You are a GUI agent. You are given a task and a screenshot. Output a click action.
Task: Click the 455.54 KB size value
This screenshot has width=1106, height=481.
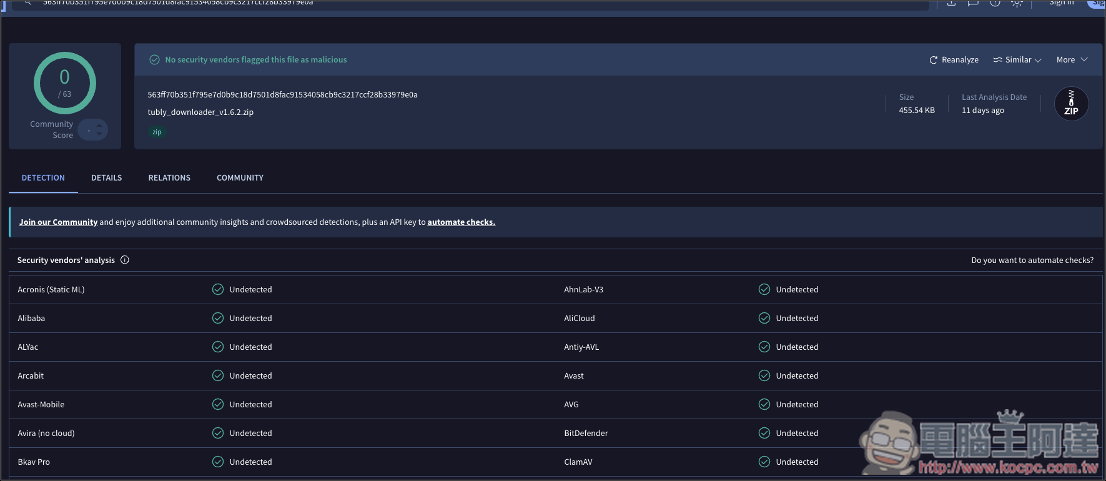click(917, 111)
